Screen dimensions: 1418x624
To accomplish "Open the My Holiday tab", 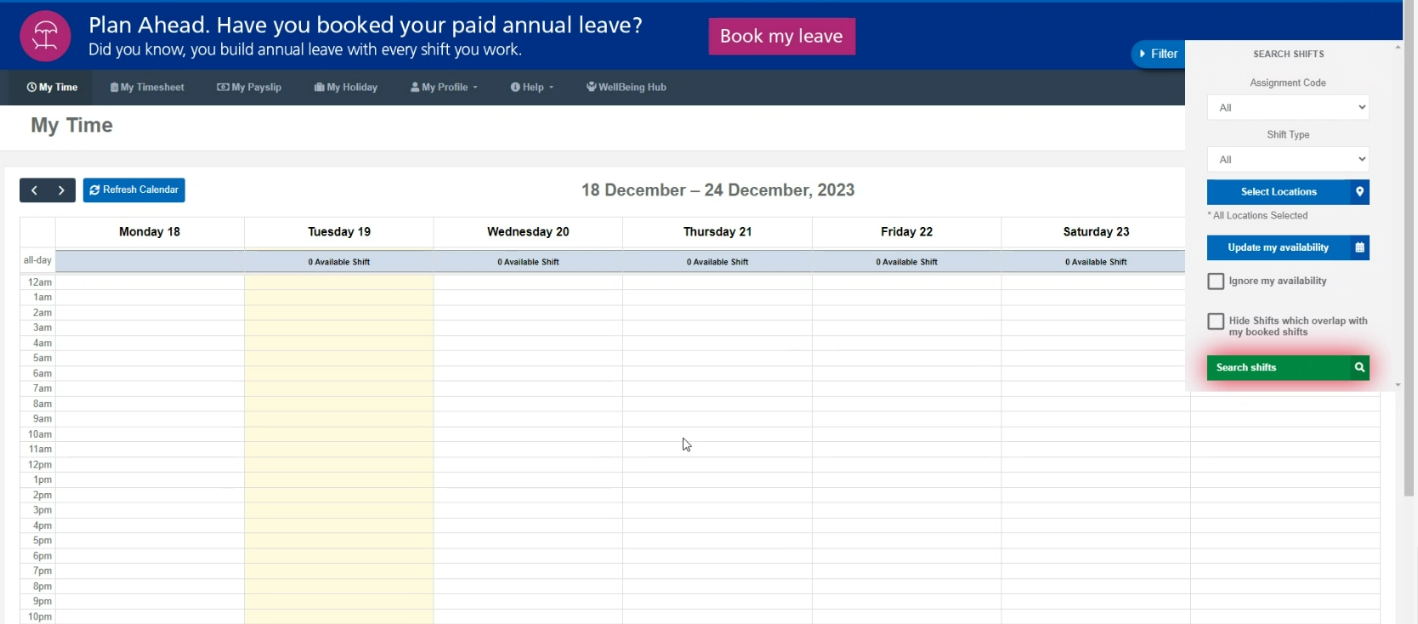I will click(x=345, y=88).
